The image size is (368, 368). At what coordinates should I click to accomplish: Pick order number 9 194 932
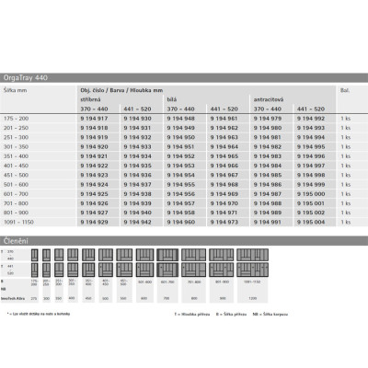coord(137,137)
